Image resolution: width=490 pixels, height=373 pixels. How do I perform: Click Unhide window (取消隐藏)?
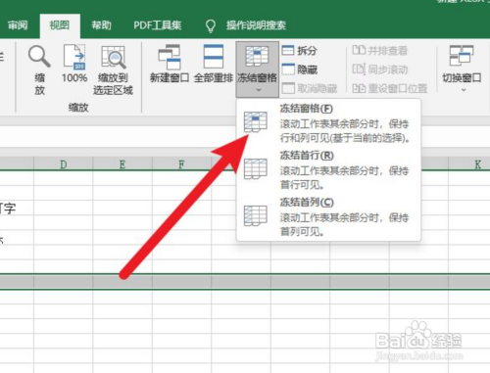pyautogui.click(x=310, y=88)
